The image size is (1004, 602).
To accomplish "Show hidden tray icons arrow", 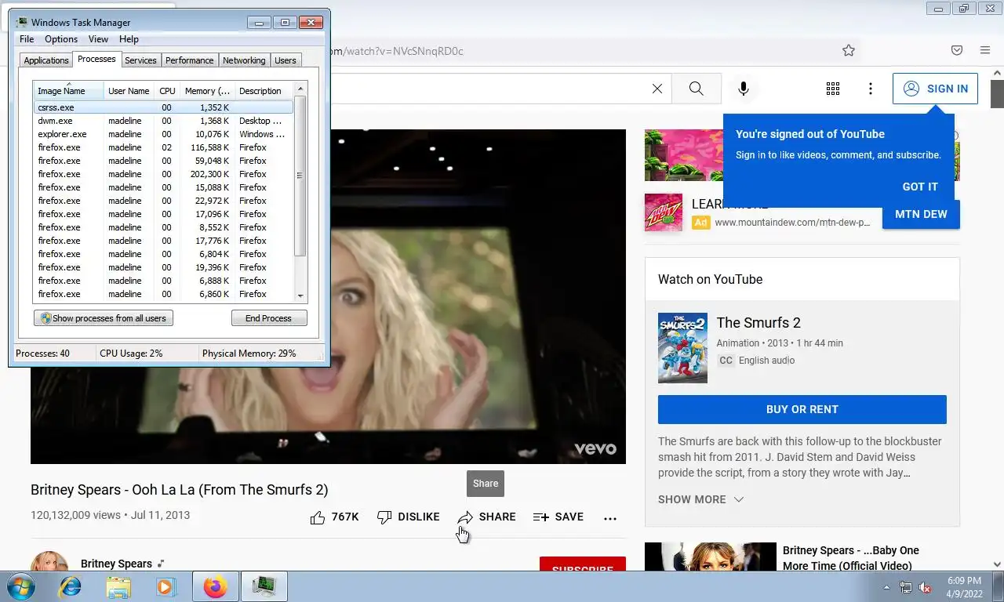I will (887, 587).
